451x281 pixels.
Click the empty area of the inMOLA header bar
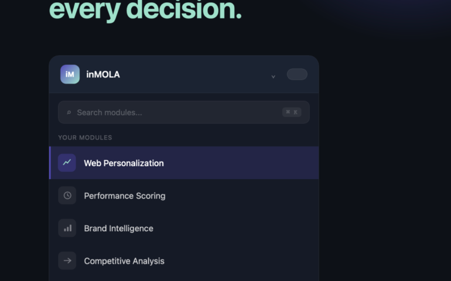(x=193, y=74)
